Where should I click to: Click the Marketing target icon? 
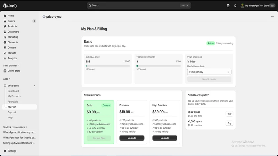pos(5,37)
